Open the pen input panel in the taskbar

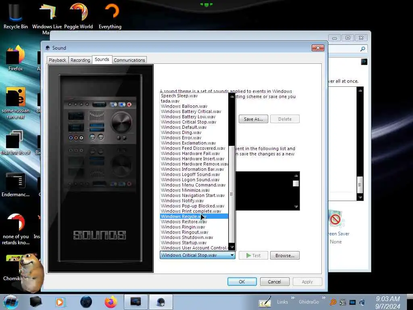point(265,302)
